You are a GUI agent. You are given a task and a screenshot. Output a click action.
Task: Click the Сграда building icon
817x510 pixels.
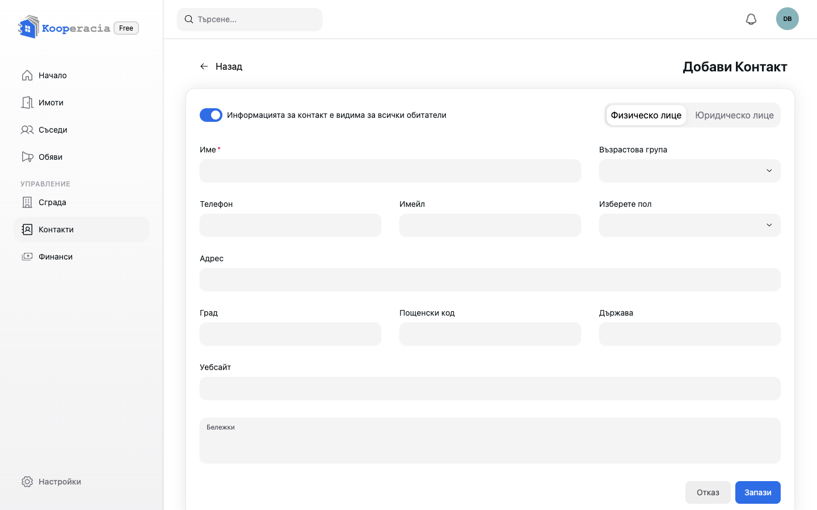(27, 202)
